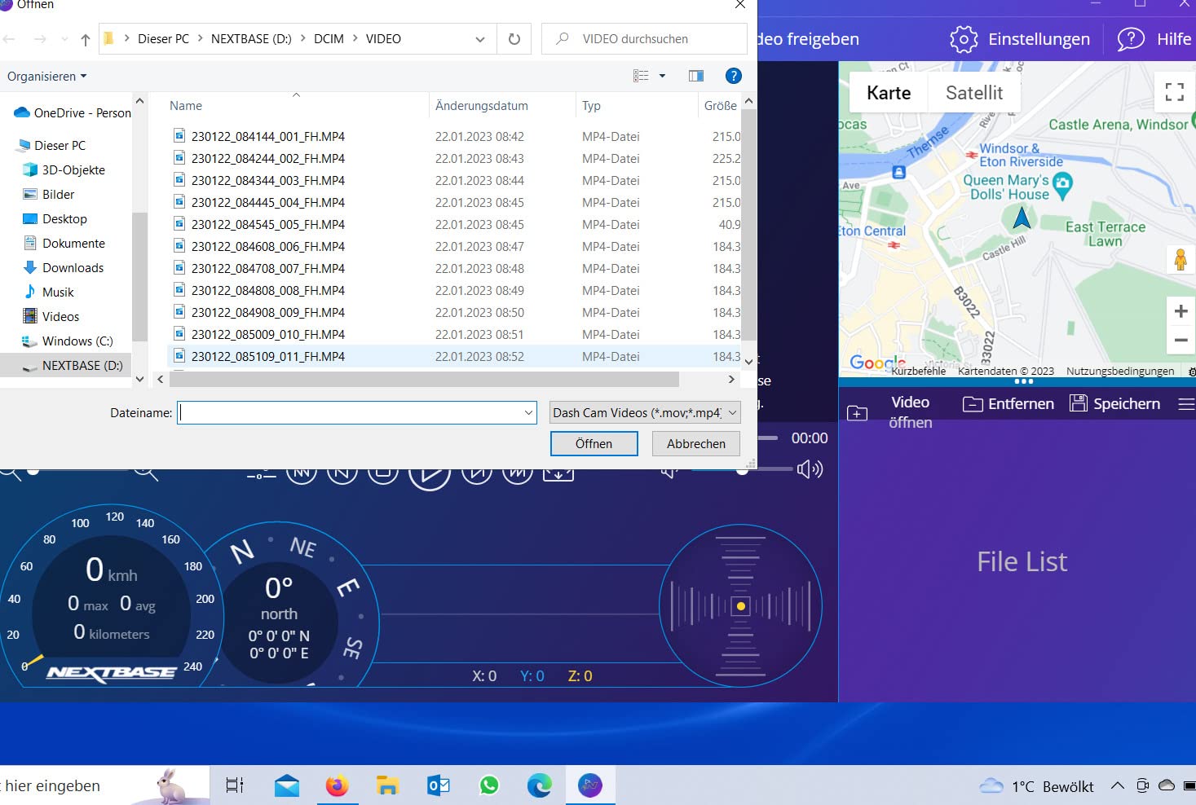Open the Organisieren dropdown menu

coord(46,77)
